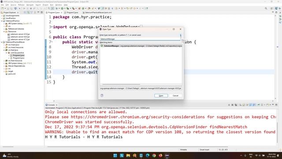282x159 pixels.
Task: Select selenium-server-4.7.2.jar in Project Explorer
Action: (20, 39)
